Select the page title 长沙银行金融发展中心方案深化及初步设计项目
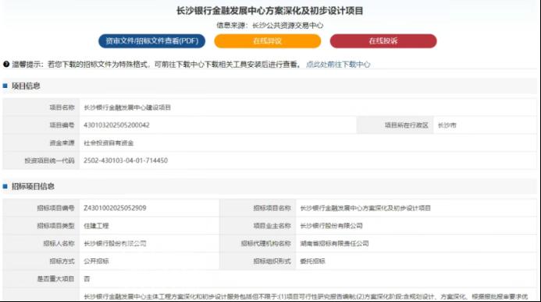 [270, 11]
